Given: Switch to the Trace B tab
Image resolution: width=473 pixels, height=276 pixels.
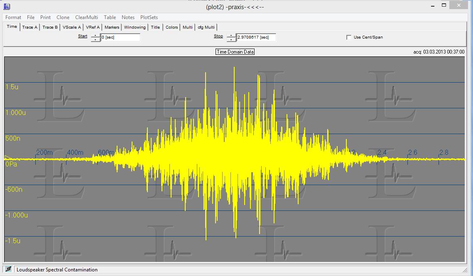Looking at the screenshot, I should coord(50,27).
